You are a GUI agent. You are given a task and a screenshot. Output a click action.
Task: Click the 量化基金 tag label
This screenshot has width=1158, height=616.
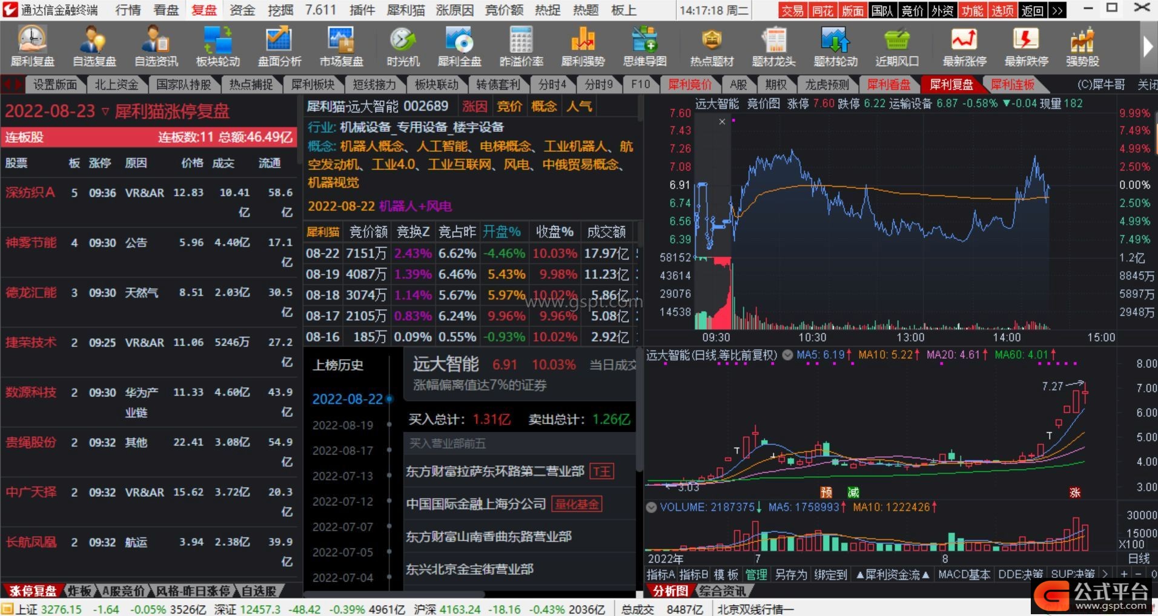pyautogui.click(x=577, y=504)
